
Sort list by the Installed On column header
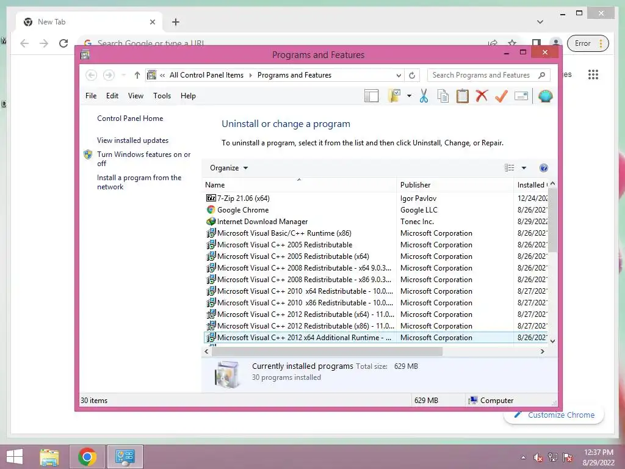click(532, 185)
